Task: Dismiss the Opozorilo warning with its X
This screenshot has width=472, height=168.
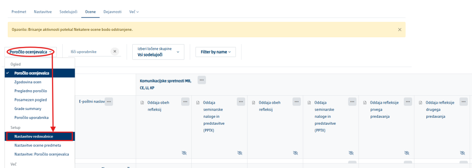Action: [400, 29]
